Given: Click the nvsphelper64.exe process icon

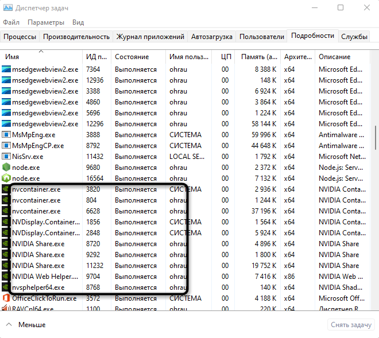Looking at the screenshot, I should pos(5,287).
